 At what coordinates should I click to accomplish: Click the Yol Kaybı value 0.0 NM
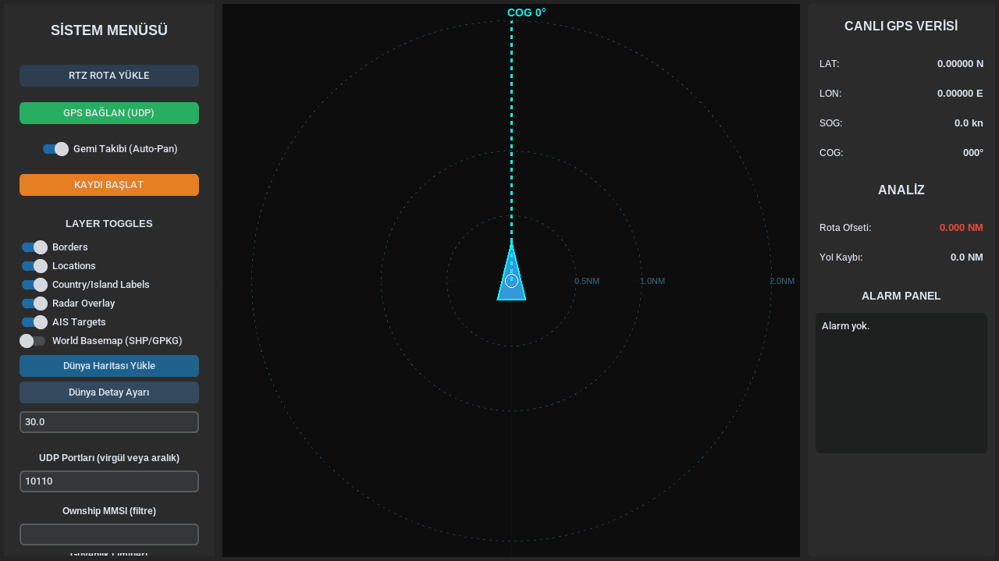[967, 257]
